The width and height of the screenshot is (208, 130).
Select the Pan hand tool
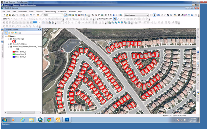(99, 15)
